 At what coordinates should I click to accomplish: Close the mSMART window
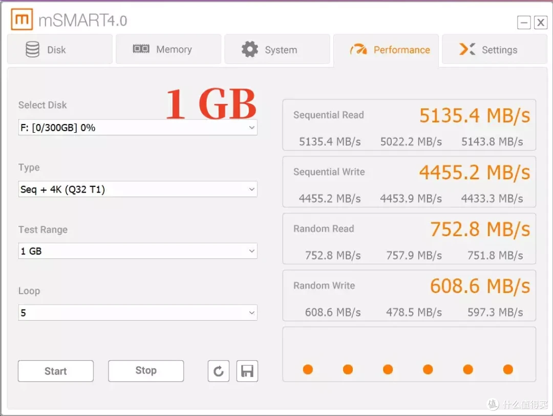point(540,23)
